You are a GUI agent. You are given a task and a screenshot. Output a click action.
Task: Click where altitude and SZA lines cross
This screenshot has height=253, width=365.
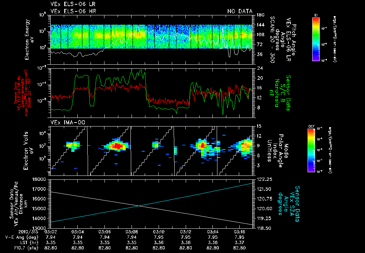tap(139, 205)
